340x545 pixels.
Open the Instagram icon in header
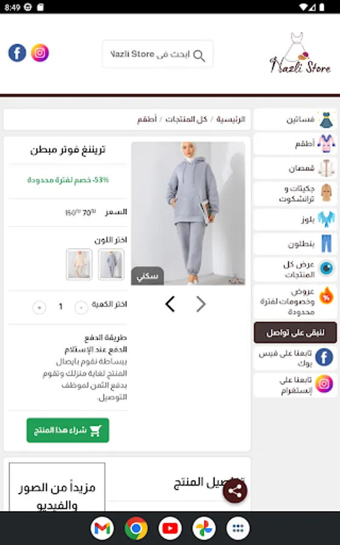pos(40,53)
